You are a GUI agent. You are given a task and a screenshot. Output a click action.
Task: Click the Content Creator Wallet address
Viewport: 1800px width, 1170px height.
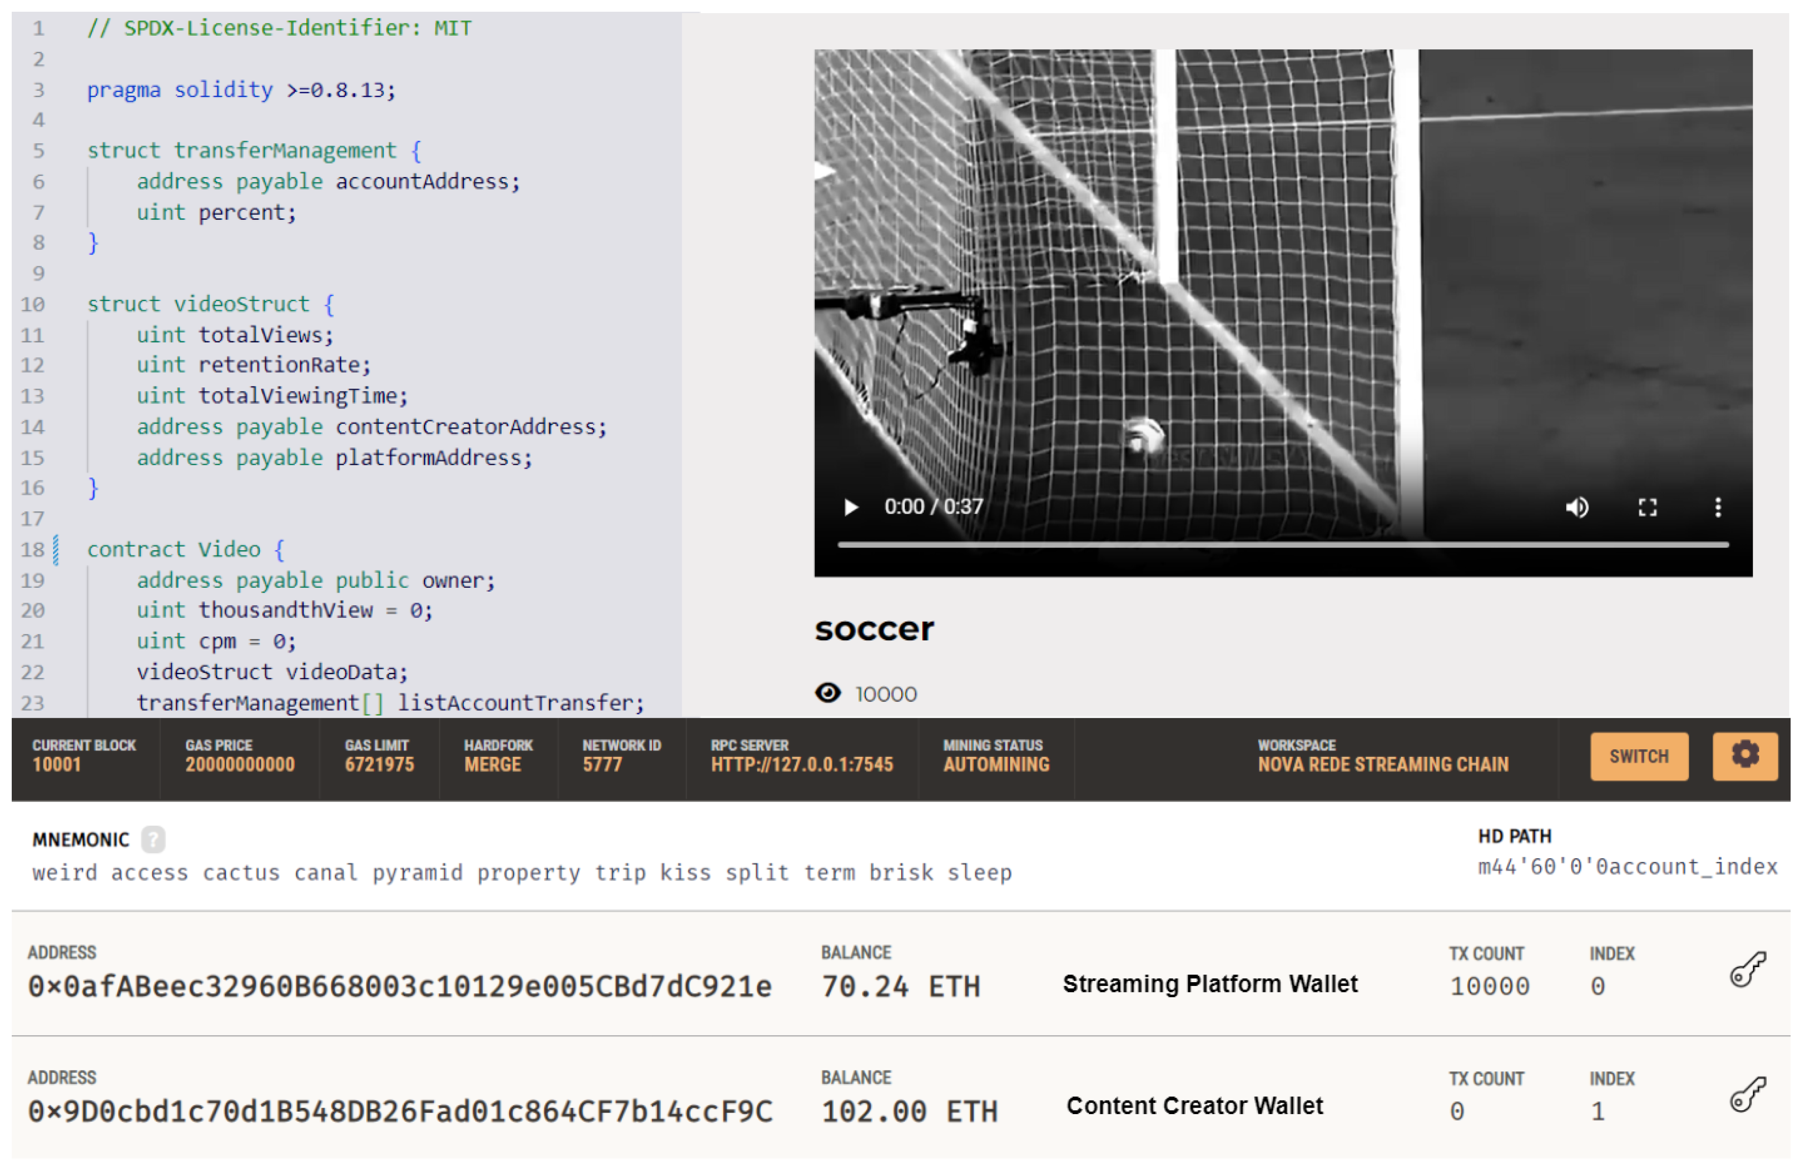[399, 1111]
